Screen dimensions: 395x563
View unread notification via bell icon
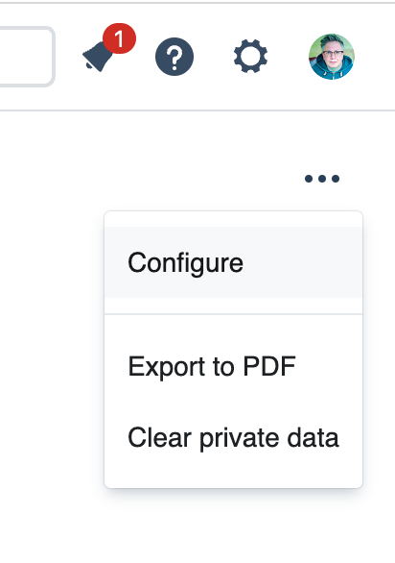click(x=100, y=56)
